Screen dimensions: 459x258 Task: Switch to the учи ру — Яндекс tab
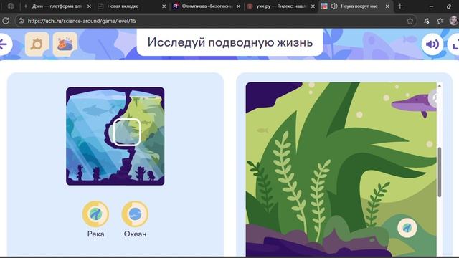point(281,6)
